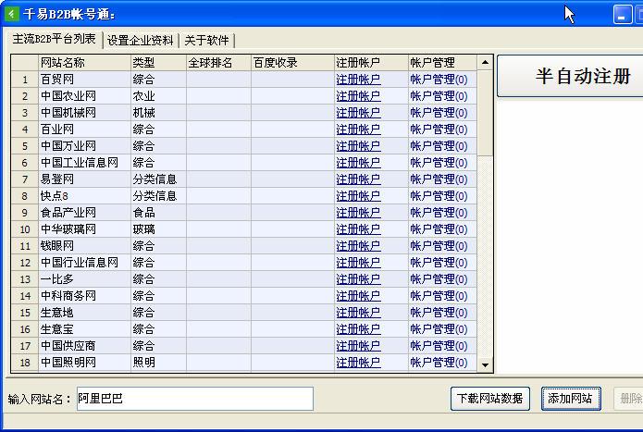Select the 食品产业网 site name cell
Viewport: 643px width, 432px height.
84,213
